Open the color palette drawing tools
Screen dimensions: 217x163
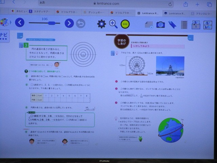pos(4,22)
